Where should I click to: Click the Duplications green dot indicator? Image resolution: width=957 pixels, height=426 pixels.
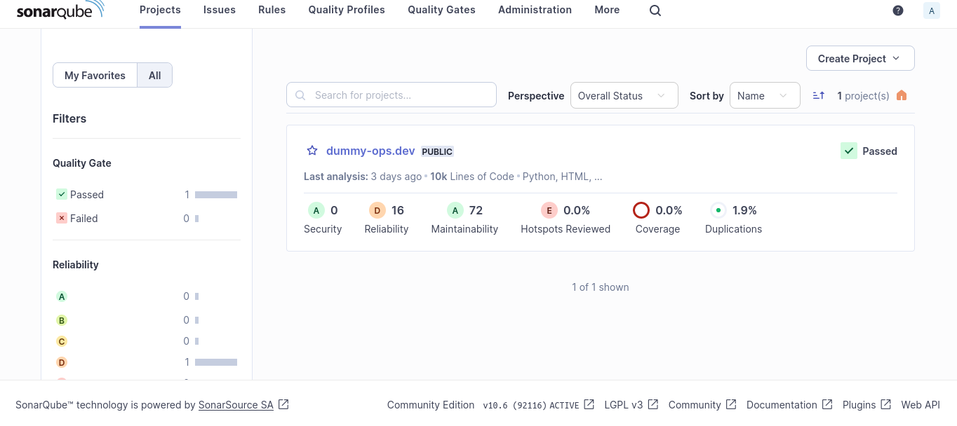718,210
